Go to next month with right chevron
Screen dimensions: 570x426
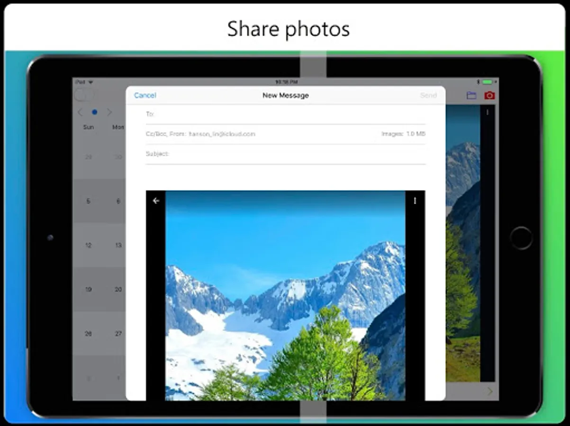pyautogui.click(x=109, y=112)
